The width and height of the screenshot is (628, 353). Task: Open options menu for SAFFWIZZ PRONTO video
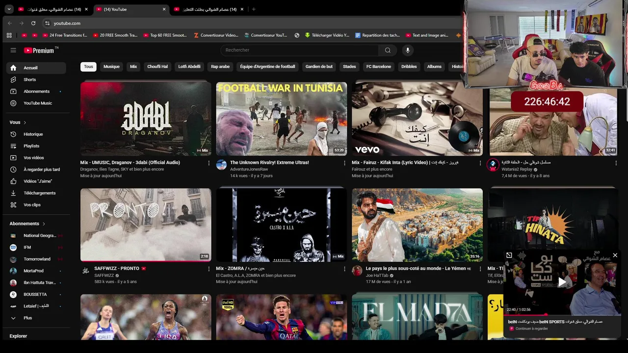209,269
